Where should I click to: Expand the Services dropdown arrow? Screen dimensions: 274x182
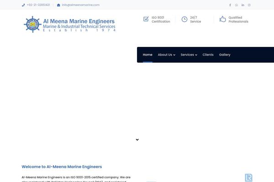click(x=196, y=55)
